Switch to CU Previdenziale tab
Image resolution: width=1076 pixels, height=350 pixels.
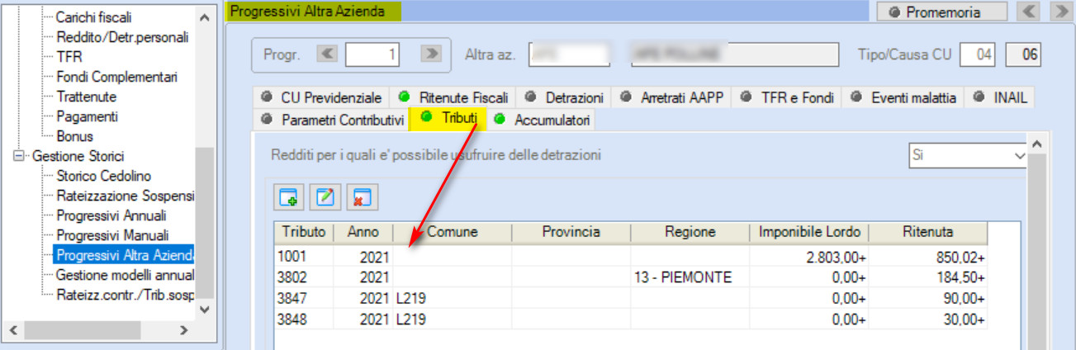tap(321, 97)
